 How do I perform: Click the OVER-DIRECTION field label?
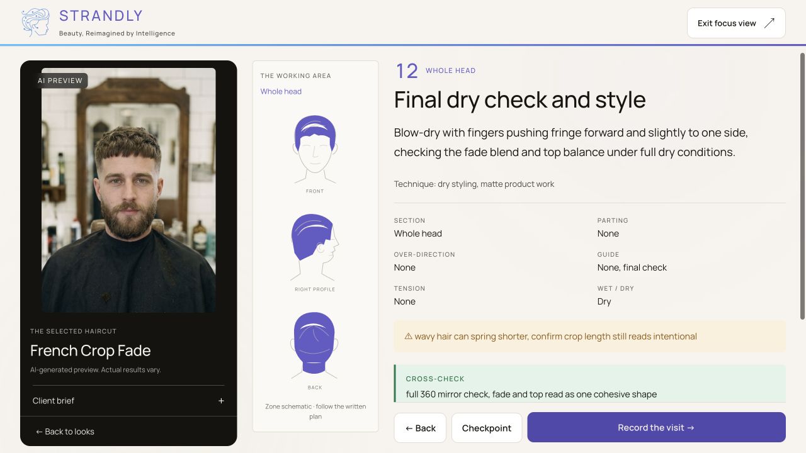tap(424, 254)
